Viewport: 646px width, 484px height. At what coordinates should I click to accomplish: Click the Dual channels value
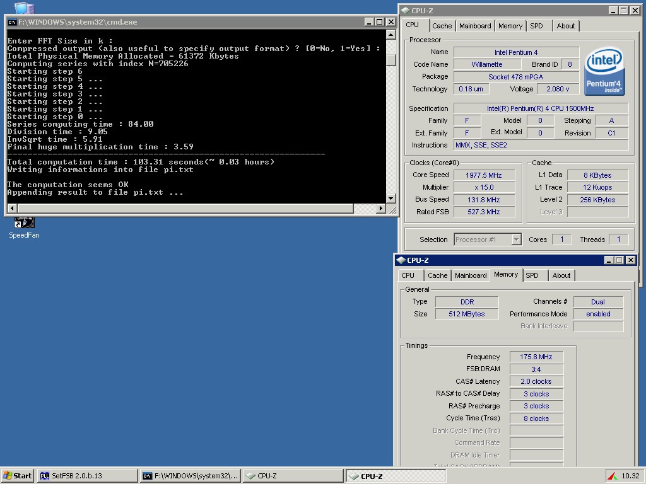tap(598, 302)
